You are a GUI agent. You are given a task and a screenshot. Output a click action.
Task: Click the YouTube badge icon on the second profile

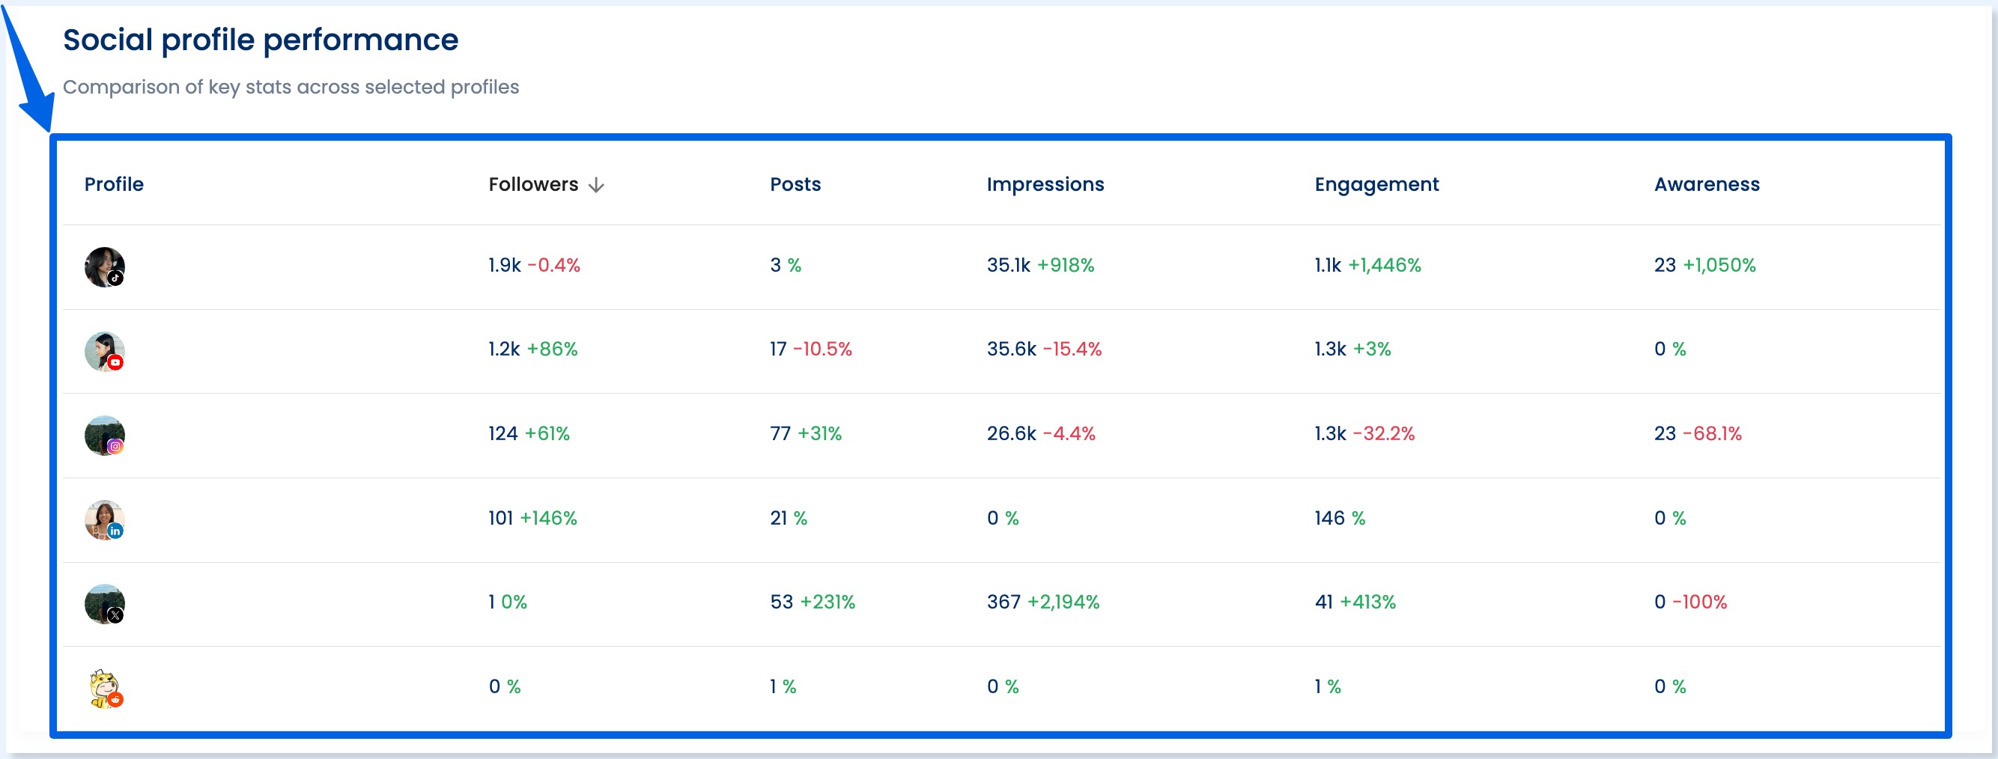(x=116, y=363)
